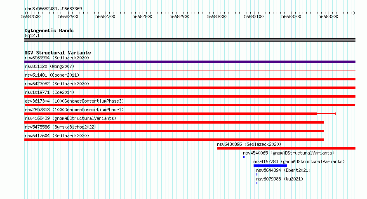Click the red bar under nsv6430896
367x199 pixels.
point(286,148)
